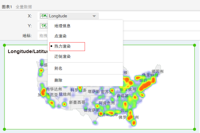Click 佛蒙特州 label on map
Screen dimensions: 200x133
point(150,75)
